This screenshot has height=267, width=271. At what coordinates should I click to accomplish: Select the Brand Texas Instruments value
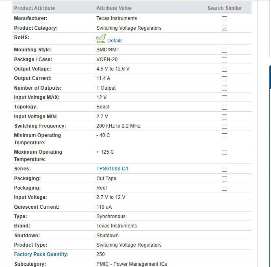(117, 226)
